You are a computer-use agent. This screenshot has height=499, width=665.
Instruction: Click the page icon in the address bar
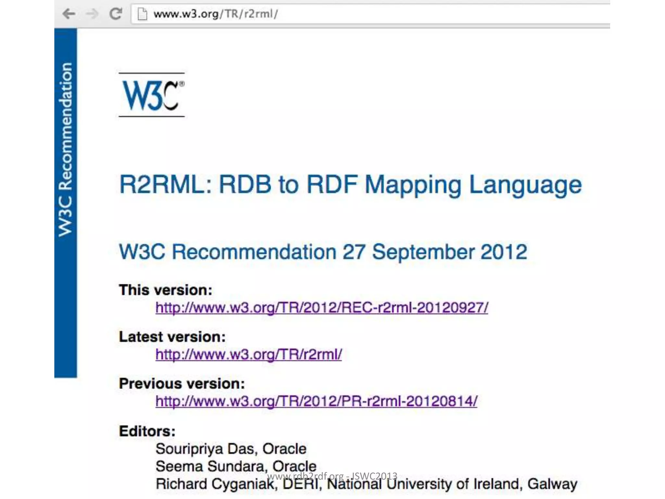142,14
